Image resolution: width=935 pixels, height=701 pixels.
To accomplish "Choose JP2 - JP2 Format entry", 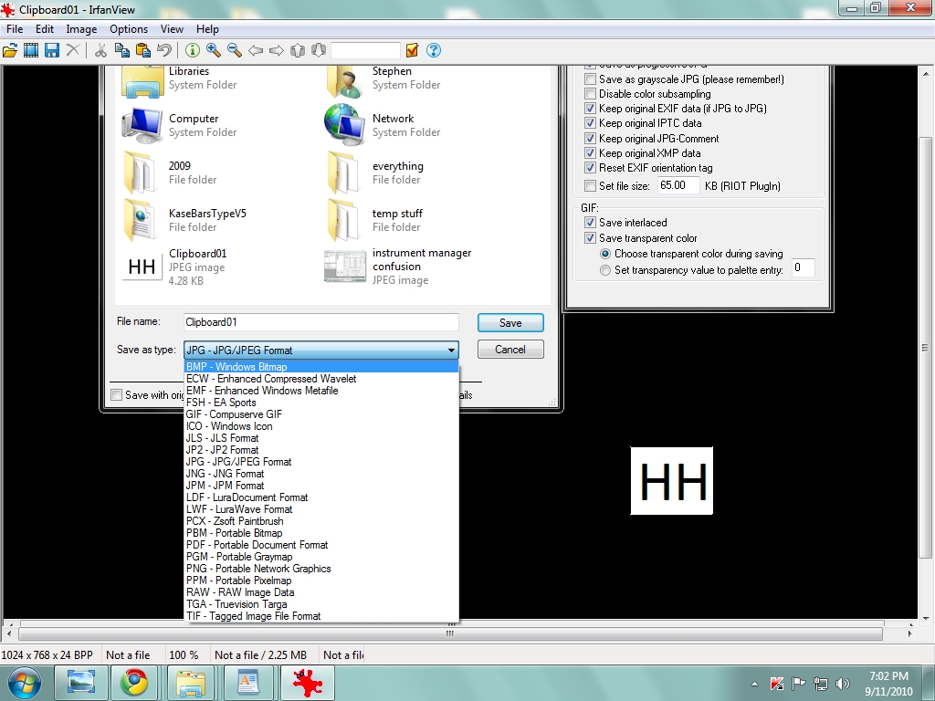I will pos(321,450).
